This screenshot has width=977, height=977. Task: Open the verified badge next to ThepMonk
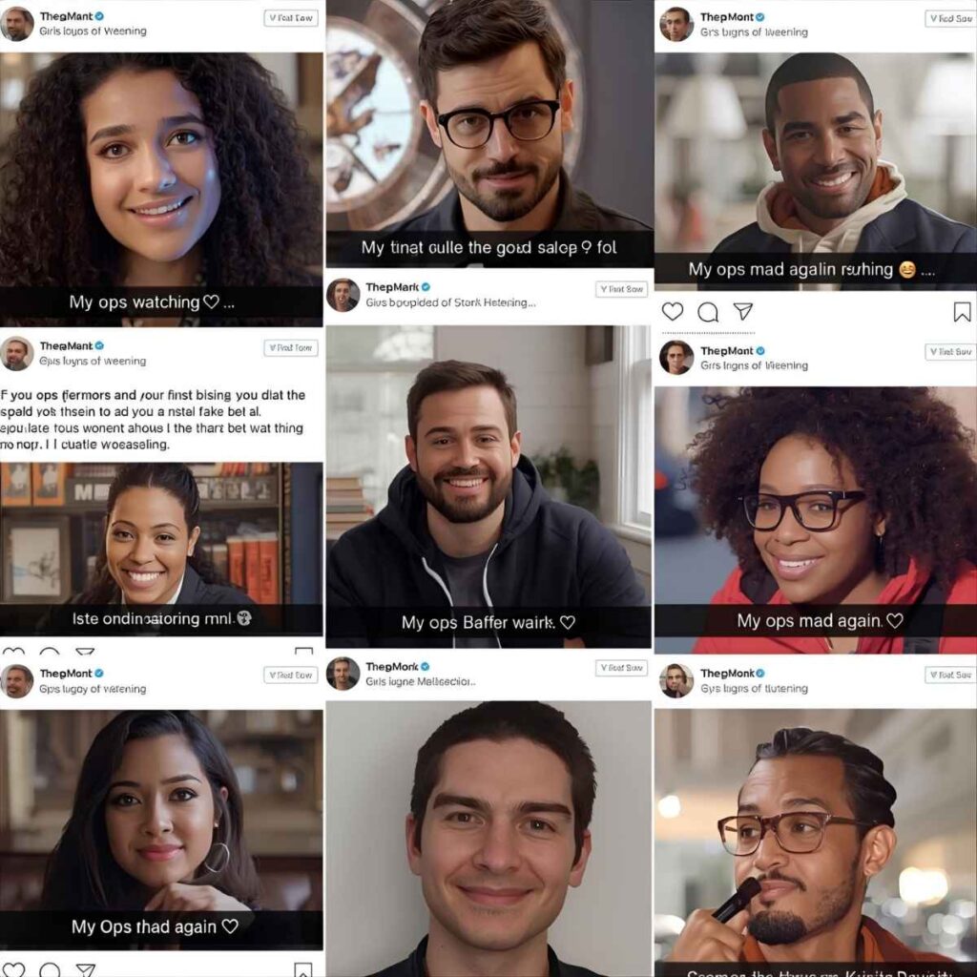click(x=760, y=673)
